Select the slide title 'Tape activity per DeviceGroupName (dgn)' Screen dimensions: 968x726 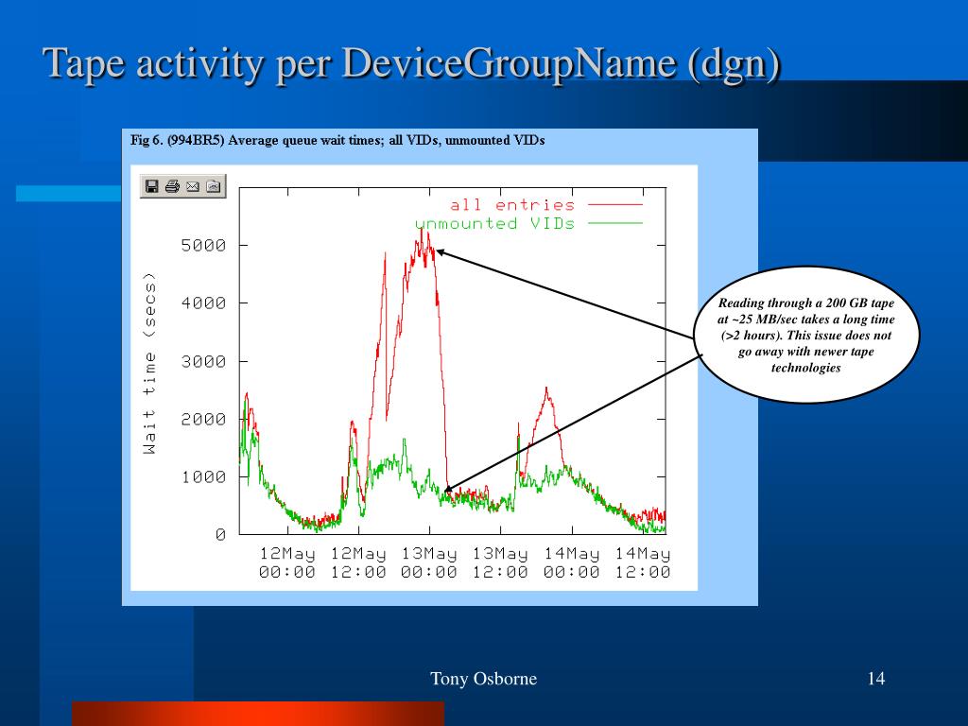click(412, 63)
